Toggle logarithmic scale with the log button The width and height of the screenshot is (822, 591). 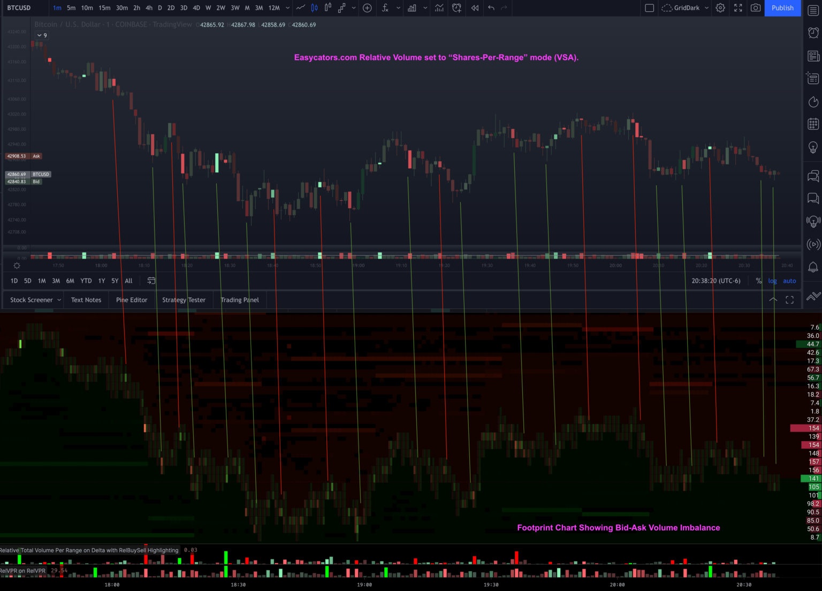coord(772,281)
